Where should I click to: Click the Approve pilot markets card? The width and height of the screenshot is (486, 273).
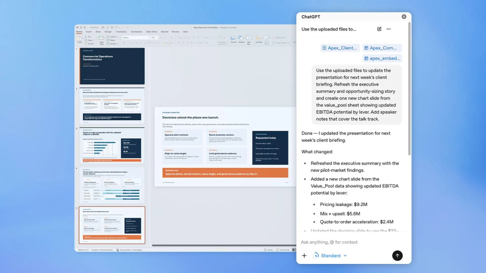tap(183, 137)
